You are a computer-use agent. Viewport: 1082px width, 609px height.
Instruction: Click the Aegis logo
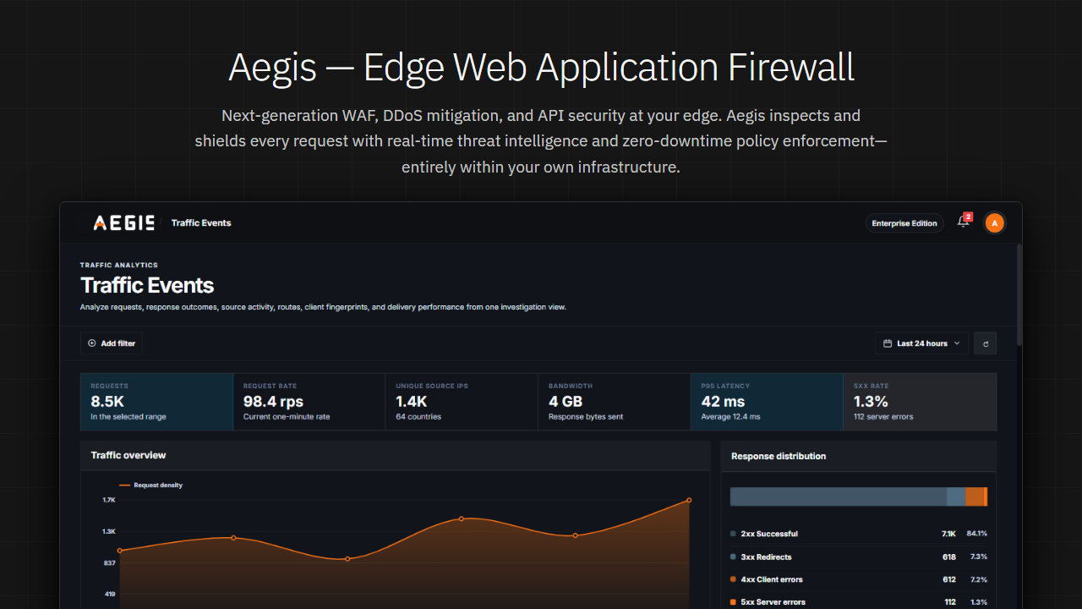(123, 223)
